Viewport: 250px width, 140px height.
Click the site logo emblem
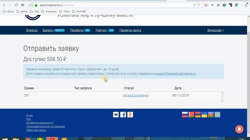pyautogui.click(x=33, y=17)
